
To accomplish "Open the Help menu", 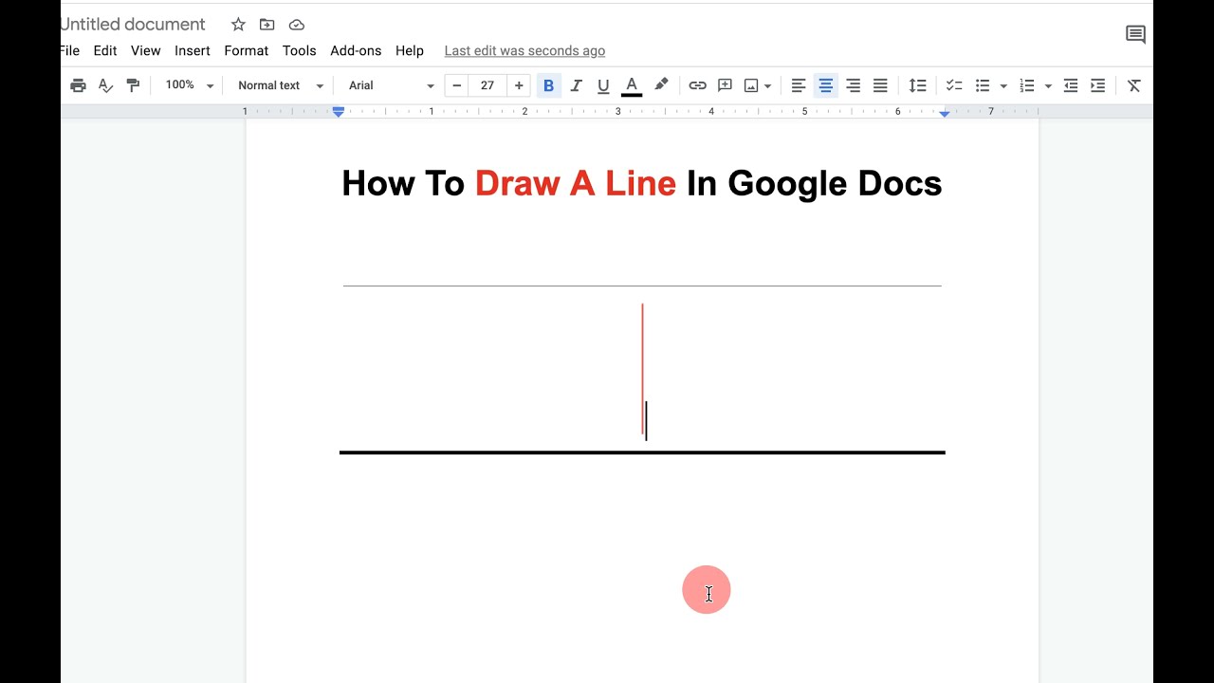I will tap(410, 50).
